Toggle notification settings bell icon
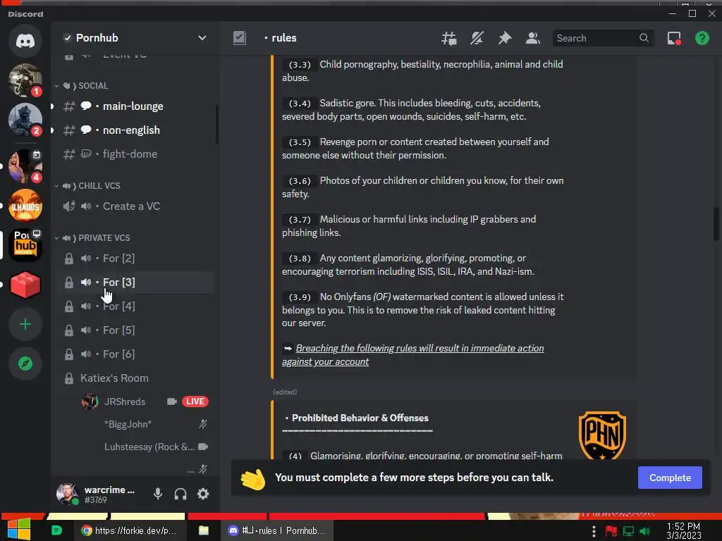 click(x=477, y=38)
